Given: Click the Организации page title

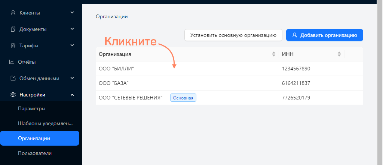Looking at the screenshot, I should [111, 17].
